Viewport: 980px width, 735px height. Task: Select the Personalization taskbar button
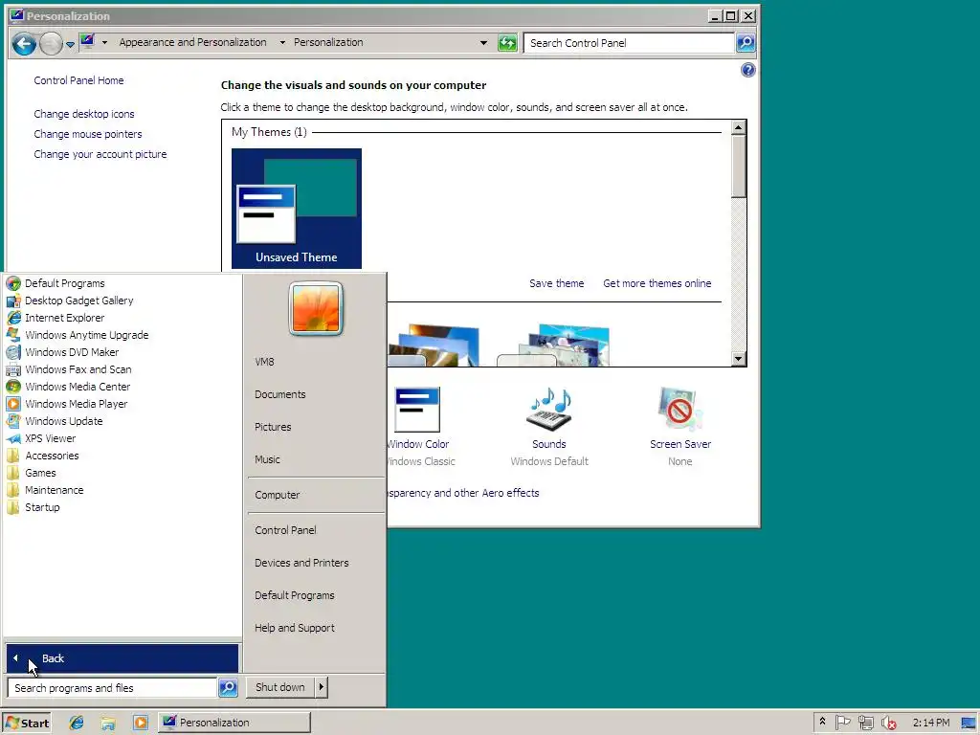click(x=234, y=723)
